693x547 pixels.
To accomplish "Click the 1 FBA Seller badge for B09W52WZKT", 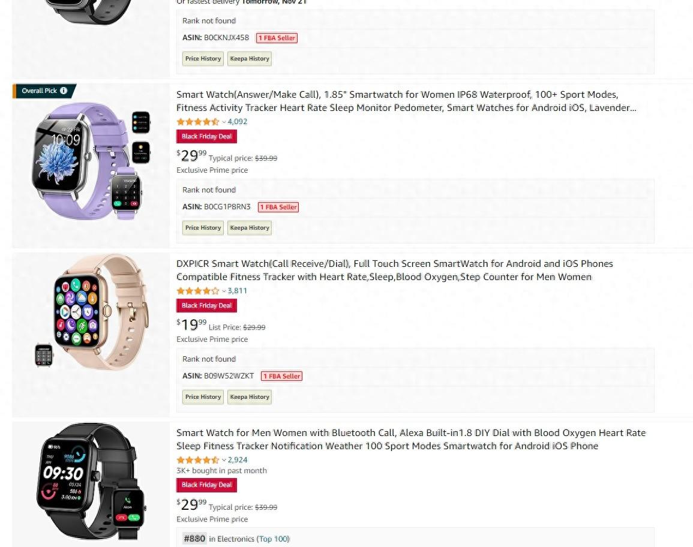I will pos(282,377).
